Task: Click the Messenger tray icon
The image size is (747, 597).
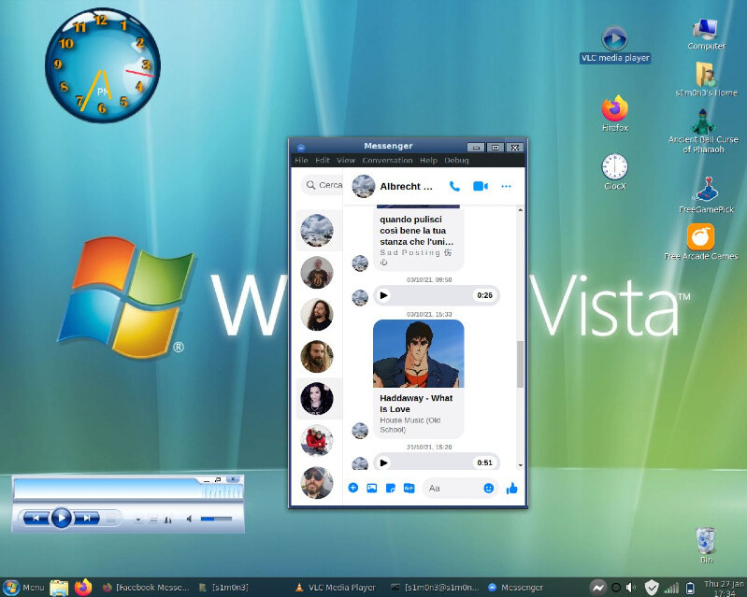Action: click(598, 588)
